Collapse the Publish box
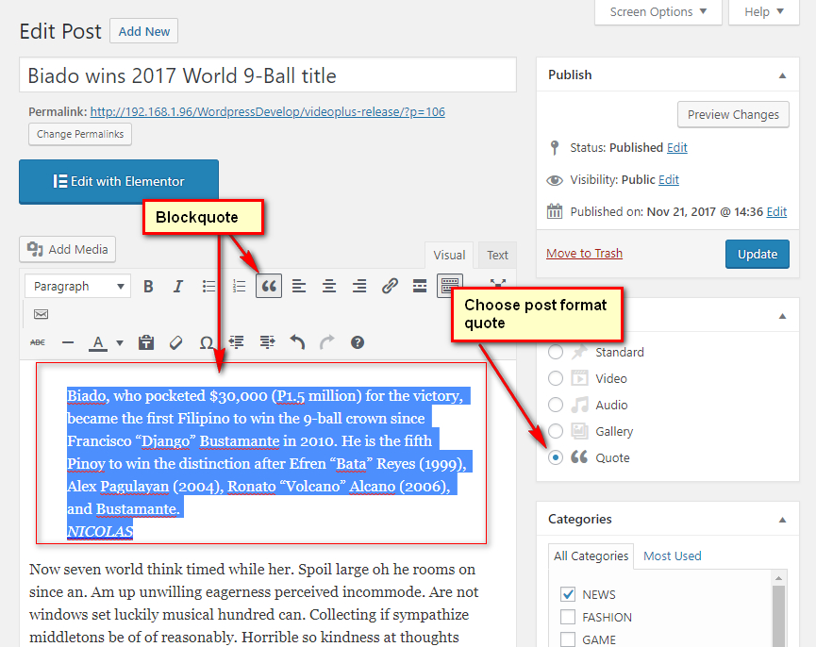 click(x=782, y=75)
